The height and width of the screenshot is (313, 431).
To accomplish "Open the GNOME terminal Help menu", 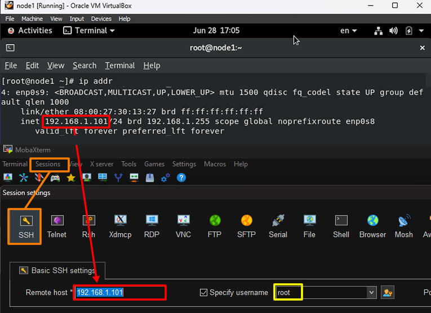I will point(152,66).
